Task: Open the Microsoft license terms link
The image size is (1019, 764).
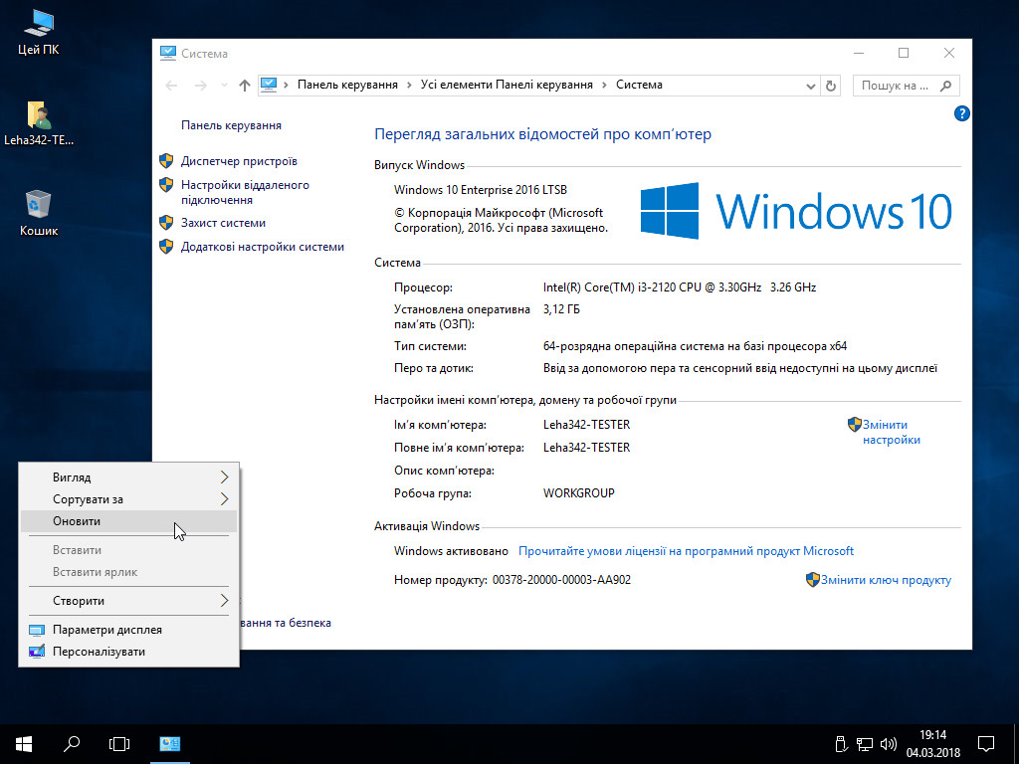Action: pyautogui.click(x=686, y=551)
